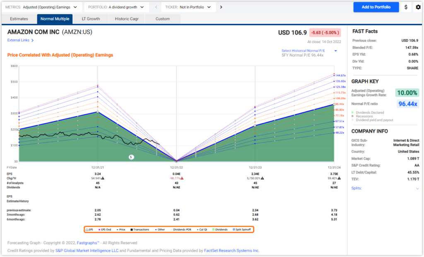Open S&P Global Market Intelligence LLC link
Image resolution: width=424 pixels, height=257 pixels.
87,250
